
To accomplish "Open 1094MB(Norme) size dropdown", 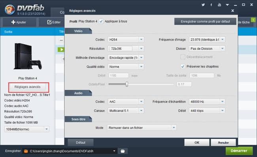I will (27, 129).
